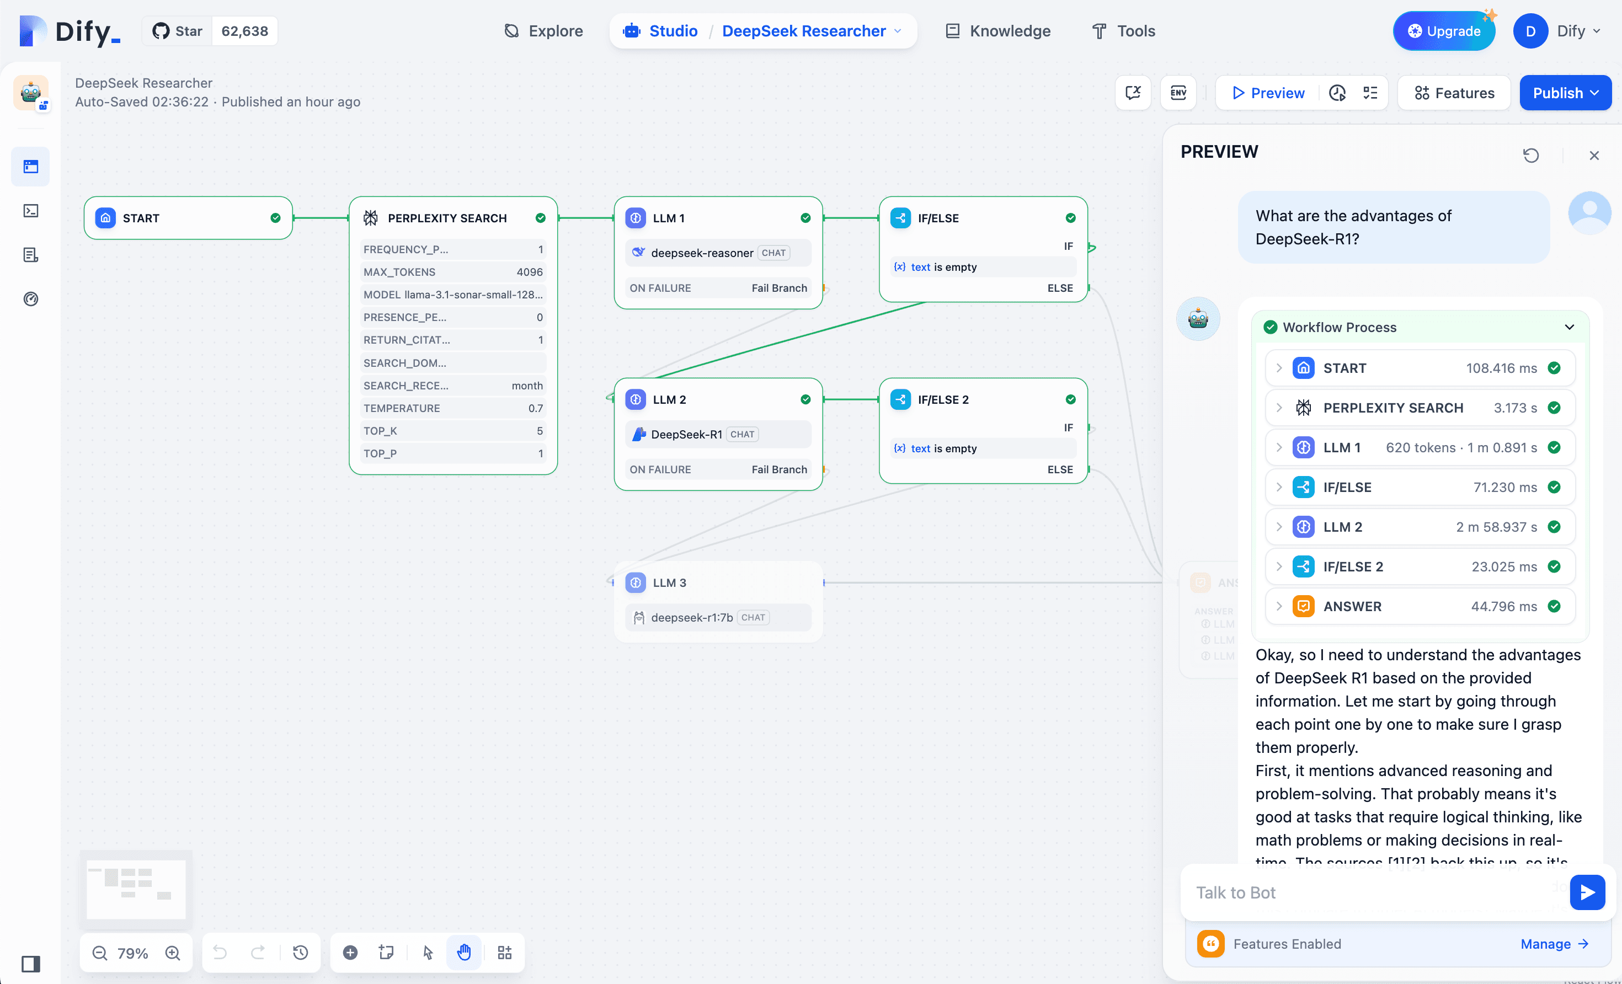The height and width of the screenshot is (984, 1622).
Task: Expand the PERPLEXITY SEARCH step details
Action: (1279, 408)
